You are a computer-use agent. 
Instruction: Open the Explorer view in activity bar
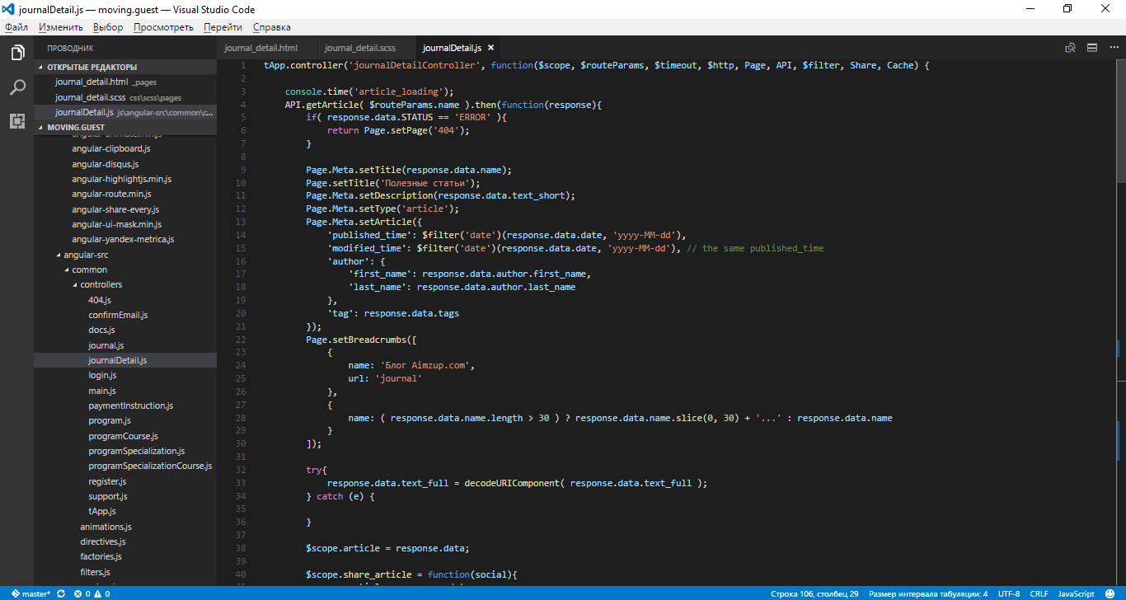pyautogui.click(x=16, y=54)
